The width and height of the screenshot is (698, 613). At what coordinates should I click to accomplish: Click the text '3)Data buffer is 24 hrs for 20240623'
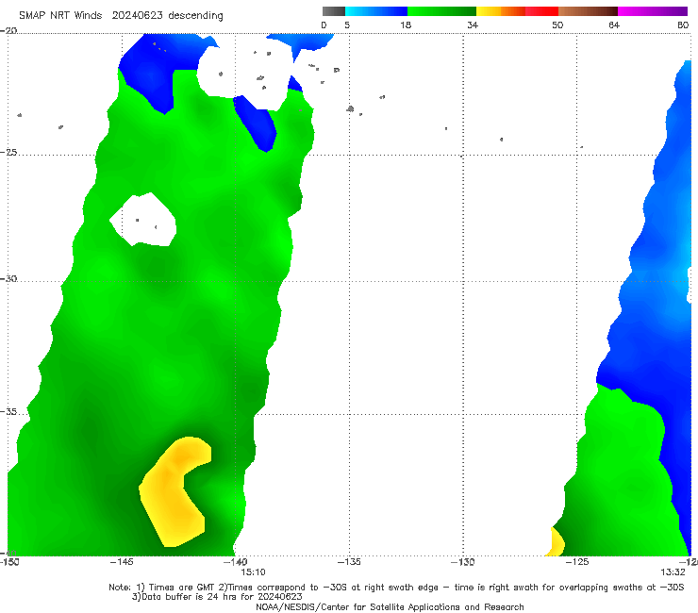(217, 597)
